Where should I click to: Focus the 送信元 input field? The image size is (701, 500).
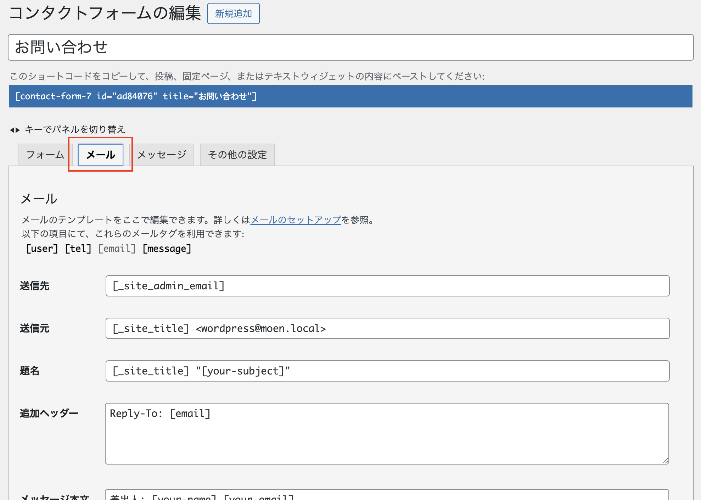pyautogui.click(x=387, y=328)
